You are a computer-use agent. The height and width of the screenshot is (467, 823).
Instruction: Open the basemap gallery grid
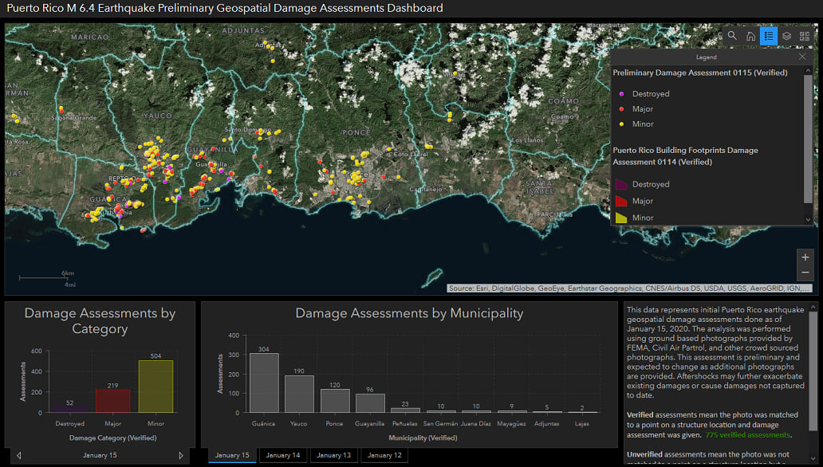(805, 36)
